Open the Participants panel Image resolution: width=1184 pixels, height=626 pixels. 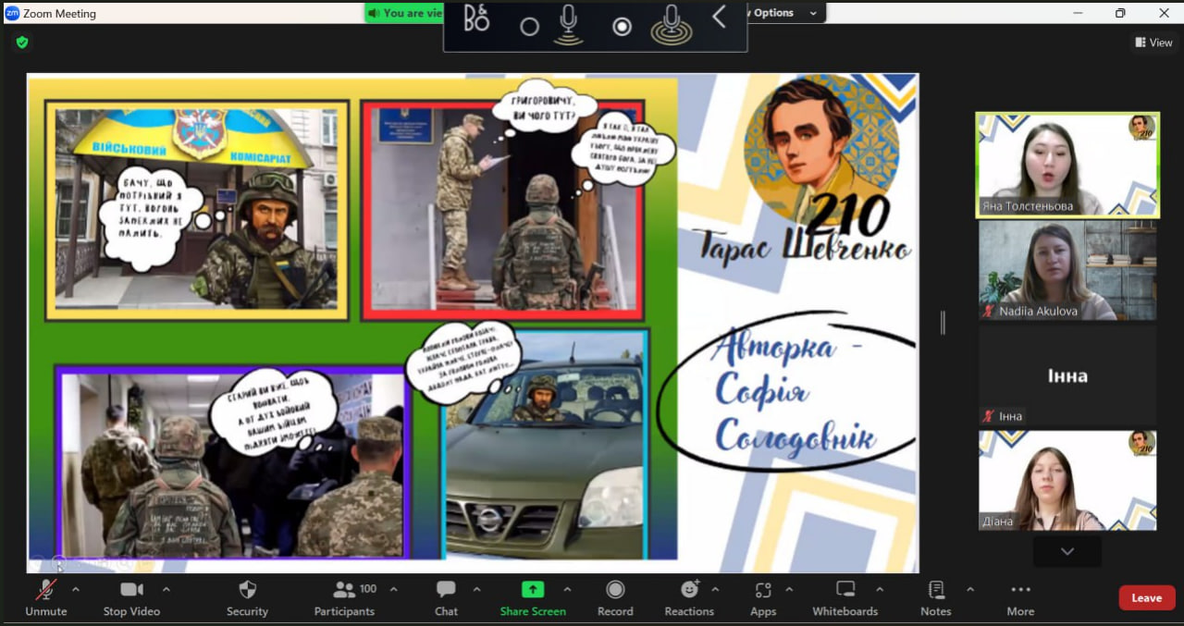(x=344, y=598)
